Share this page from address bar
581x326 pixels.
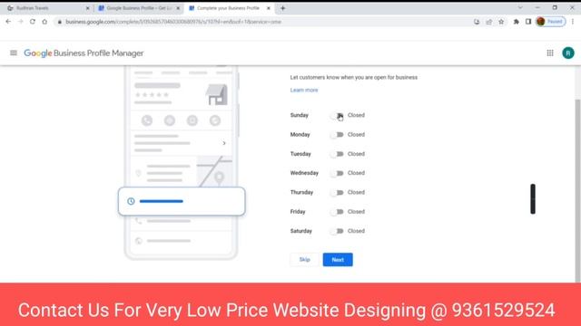tap(489, 22)
